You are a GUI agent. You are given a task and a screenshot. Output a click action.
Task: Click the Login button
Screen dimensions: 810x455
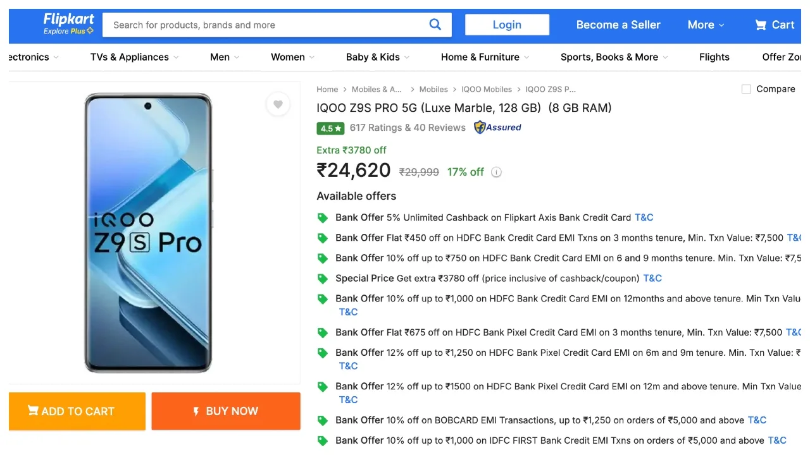point(507,25)
